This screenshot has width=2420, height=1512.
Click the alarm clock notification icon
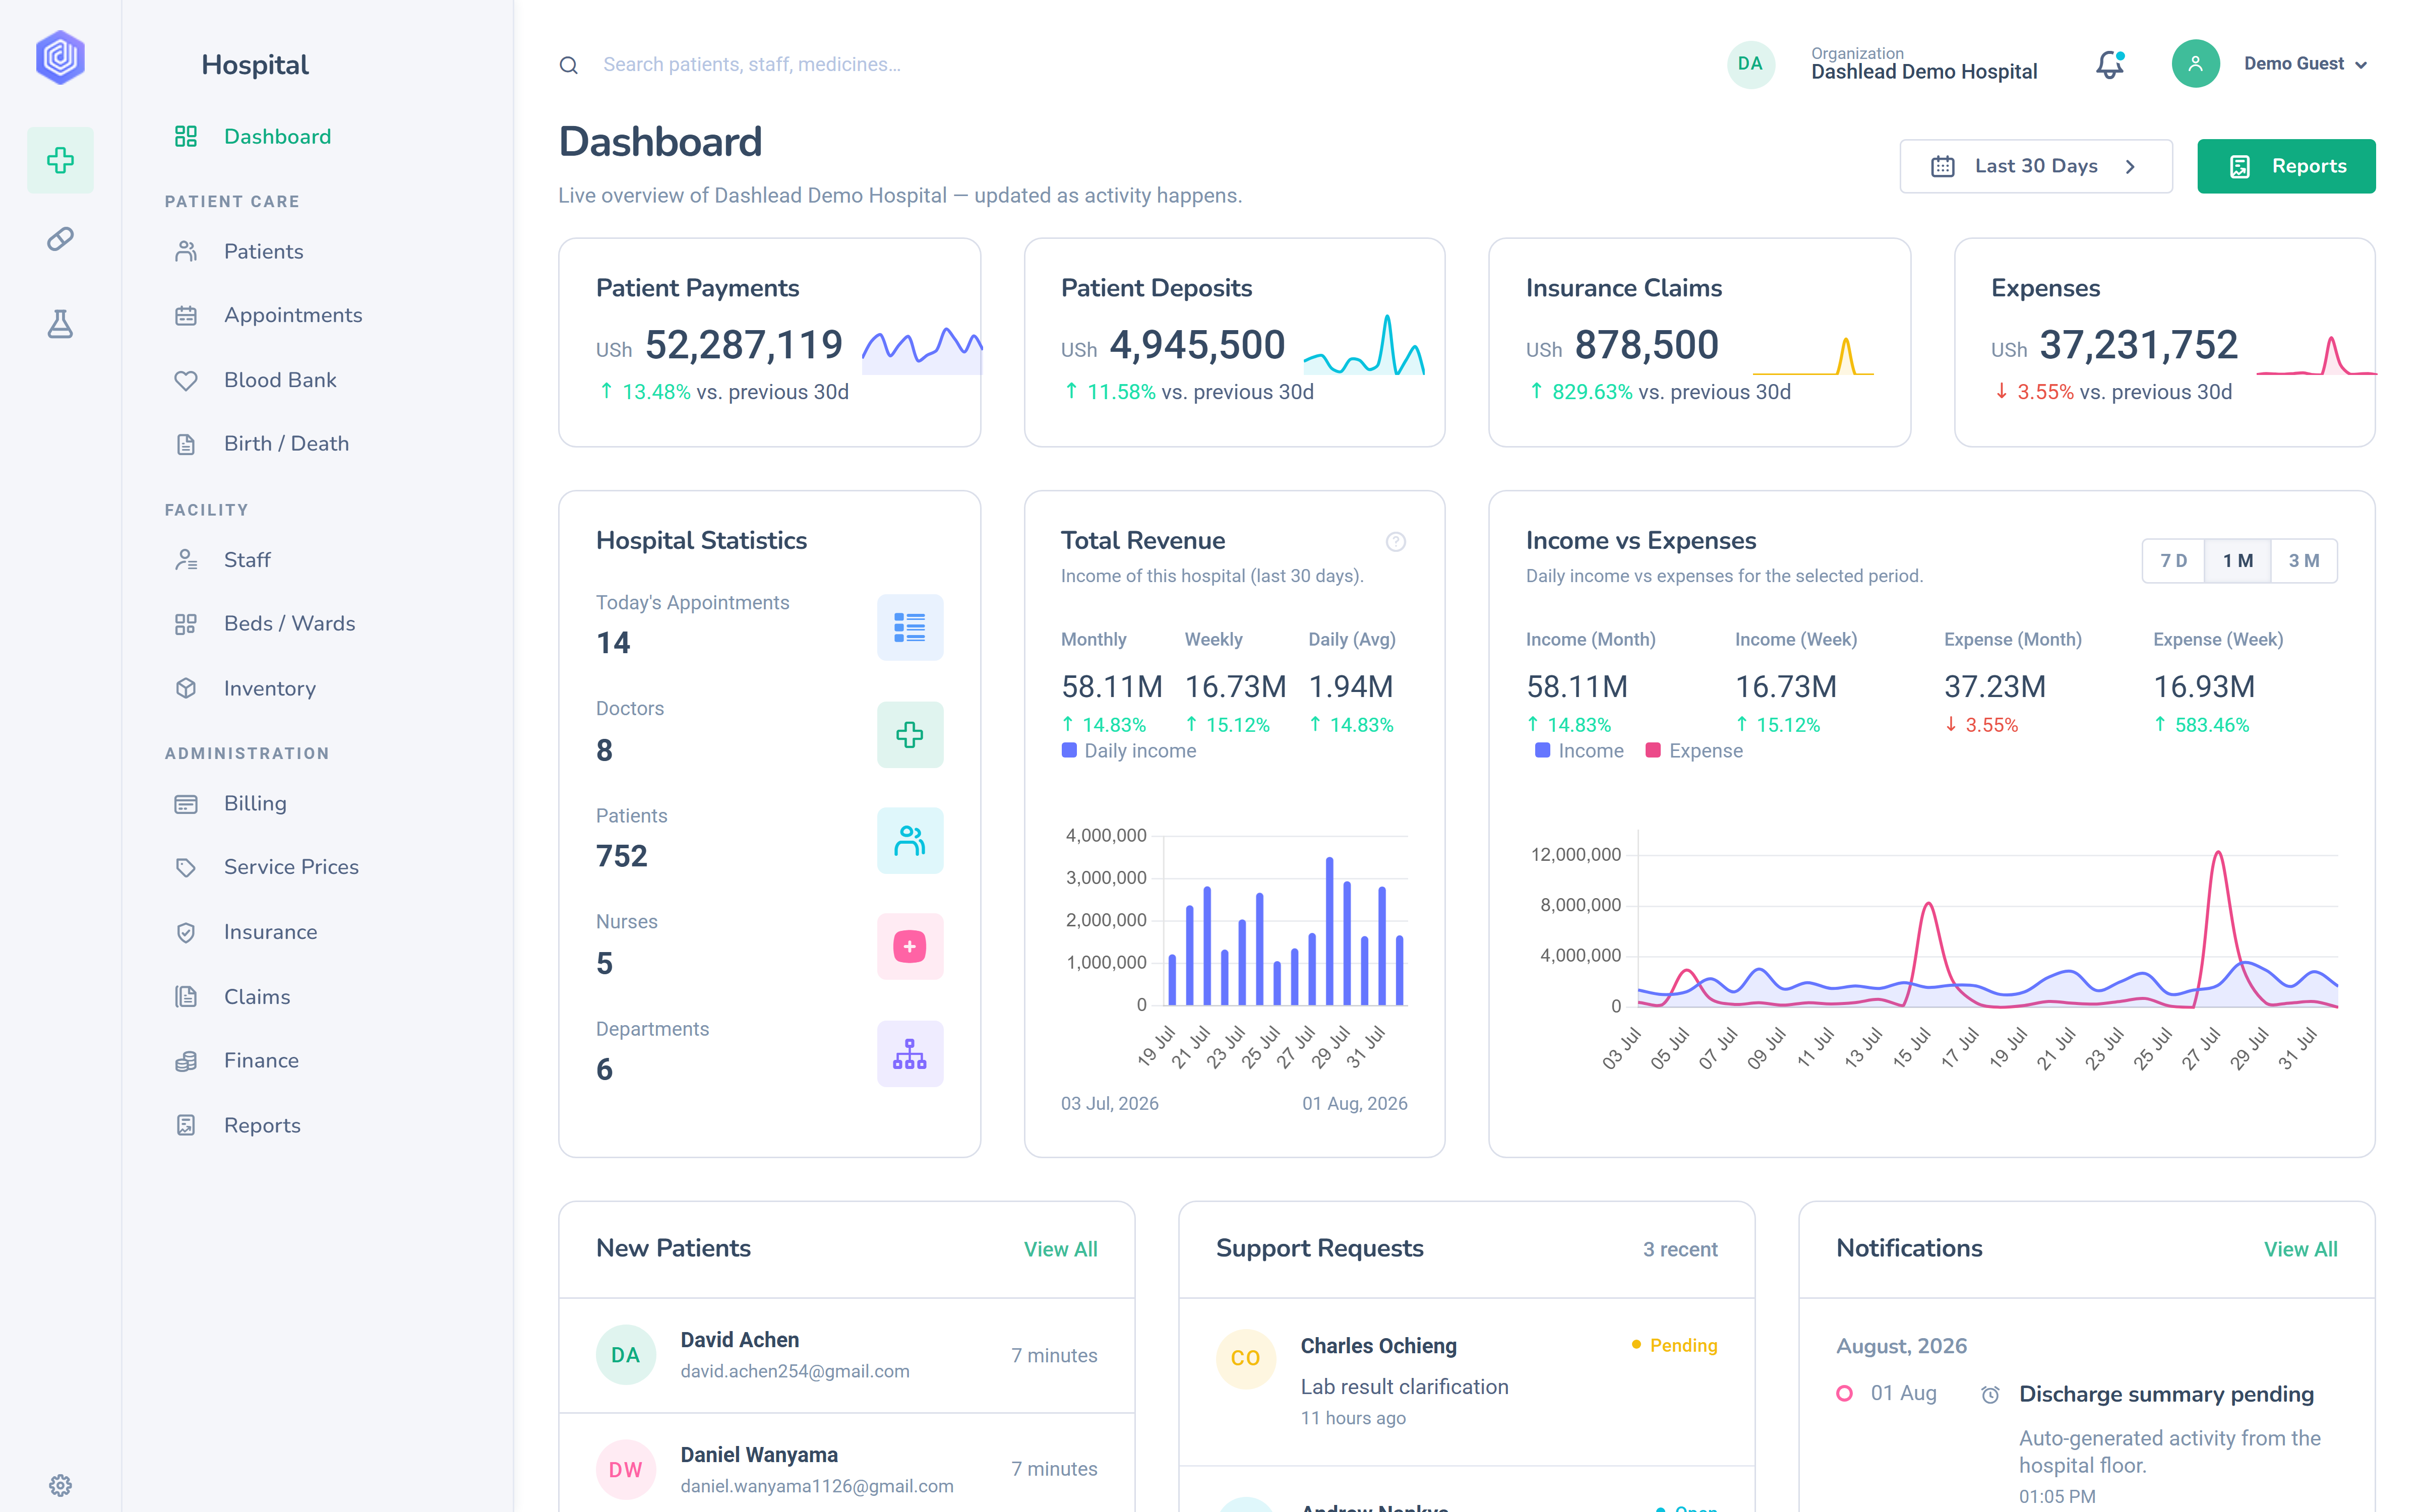pyautogui.click(x=1990, y=1394)
